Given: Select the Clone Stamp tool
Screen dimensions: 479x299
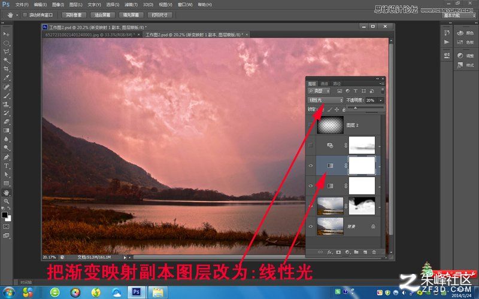Looking at the screenshot, I should click(x=6, y=104).
